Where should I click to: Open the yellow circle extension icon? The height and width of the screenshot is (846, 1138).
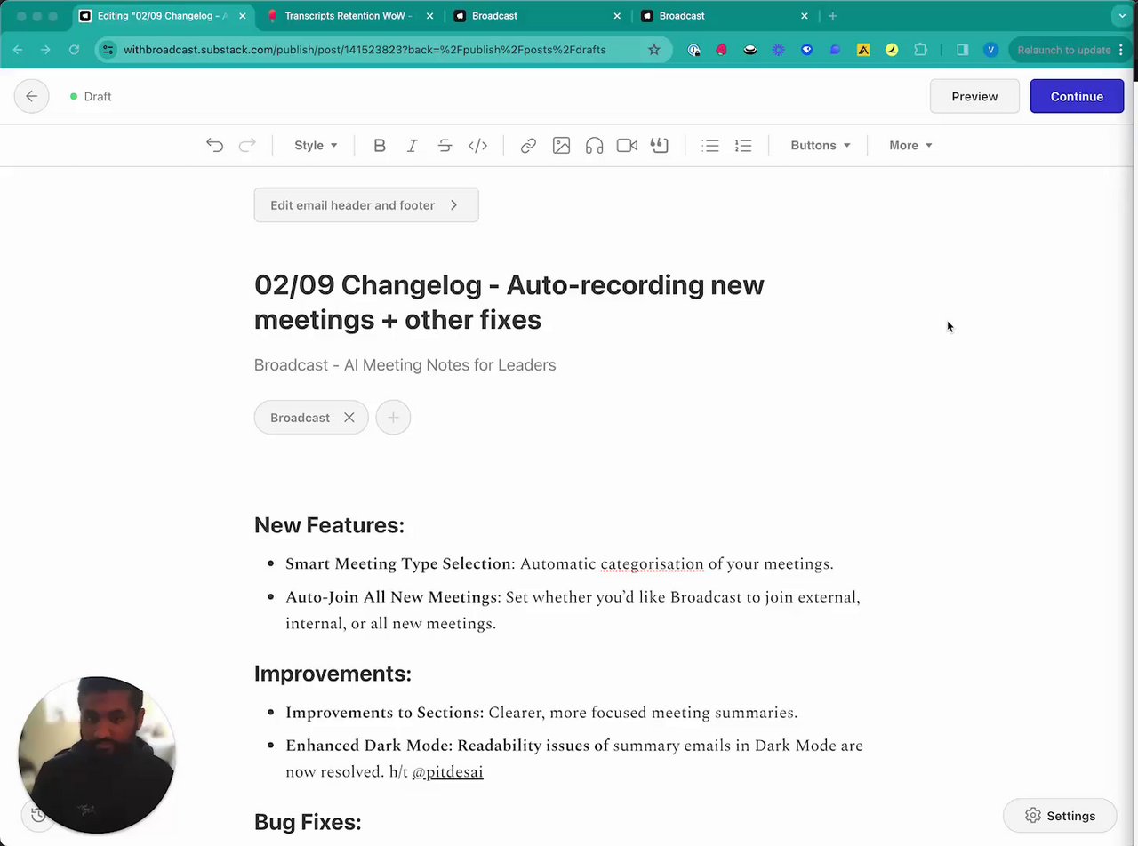point(892,50)
